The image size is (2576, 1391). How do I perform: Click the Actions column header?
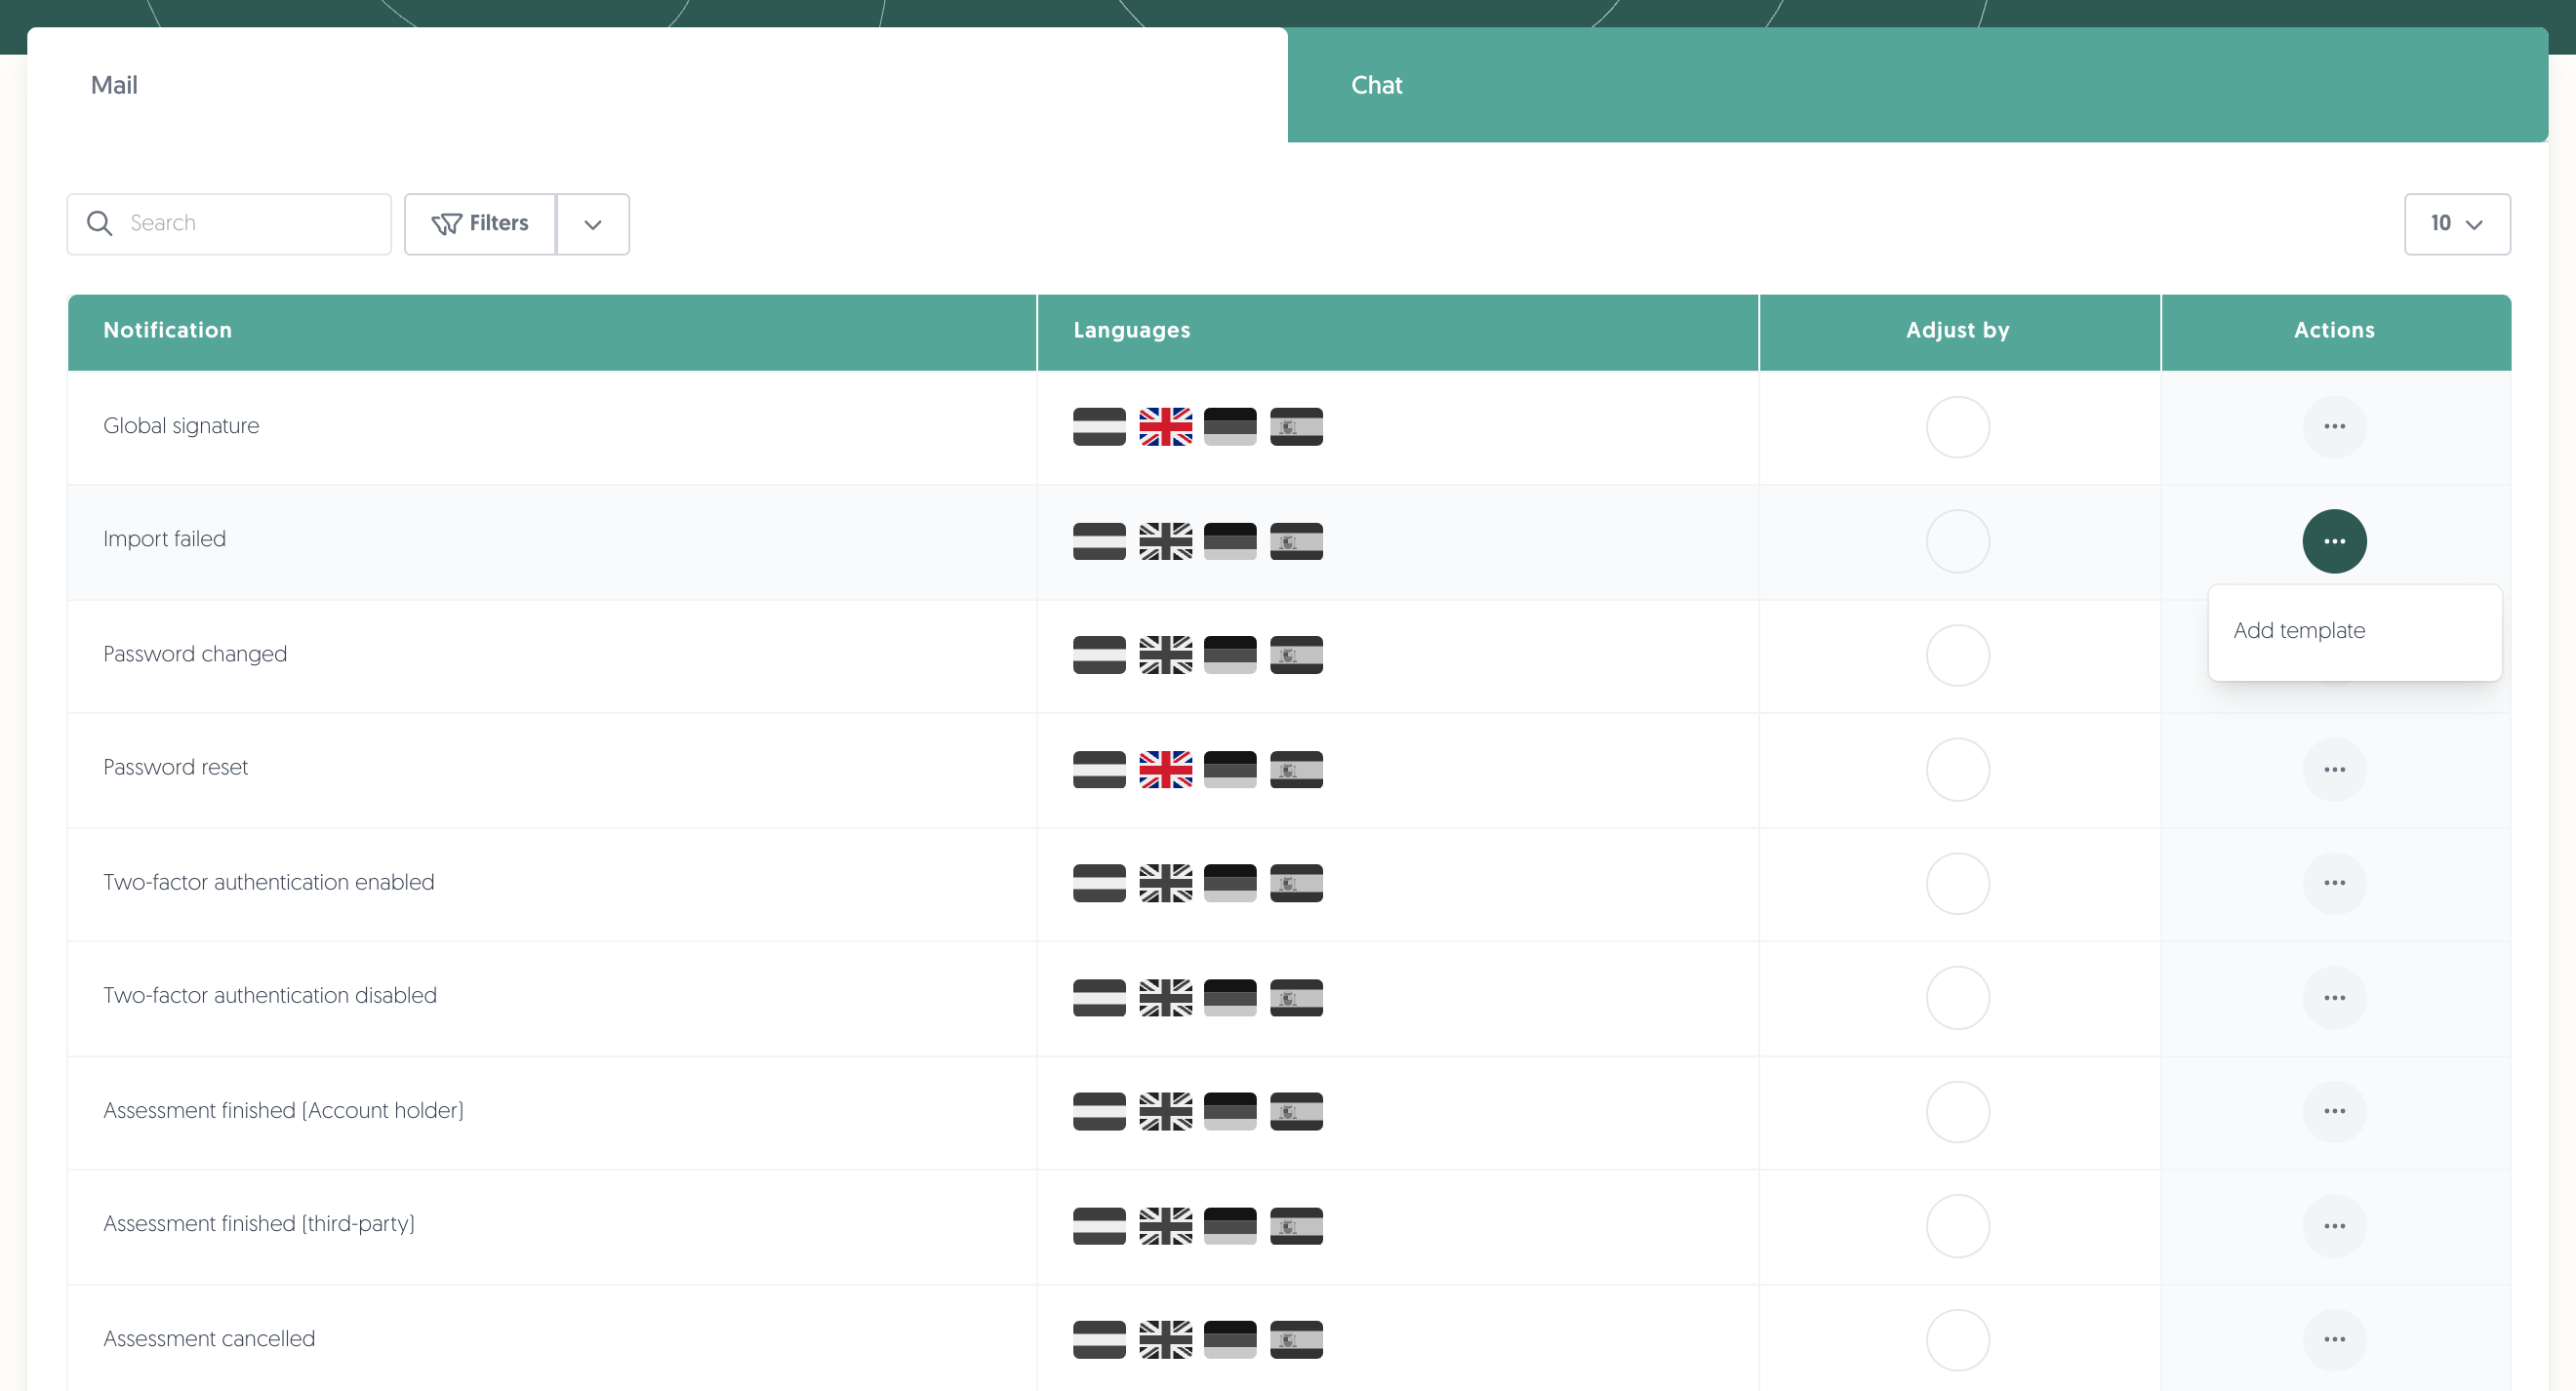click(x=2334, y=330)
